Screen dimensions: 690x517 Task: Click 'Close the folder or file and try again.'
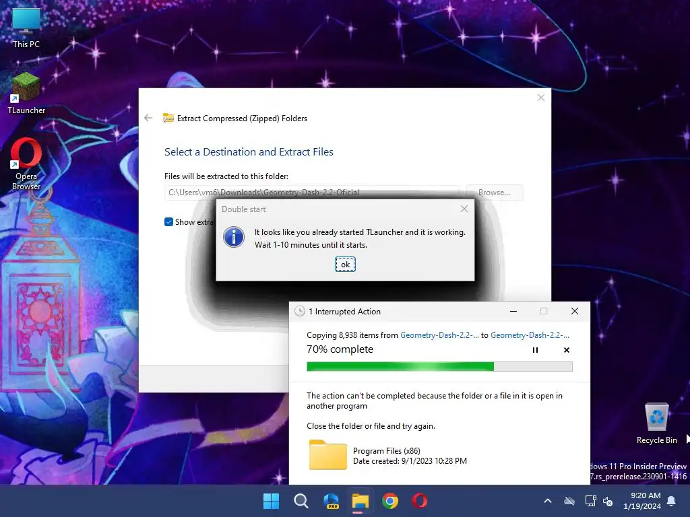pyautogui.click(x=371, y=426)
